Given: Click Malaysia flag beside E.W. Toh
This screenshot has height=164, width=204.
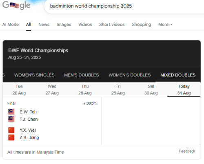Looking at the screenshot, I should coord(11,112).
